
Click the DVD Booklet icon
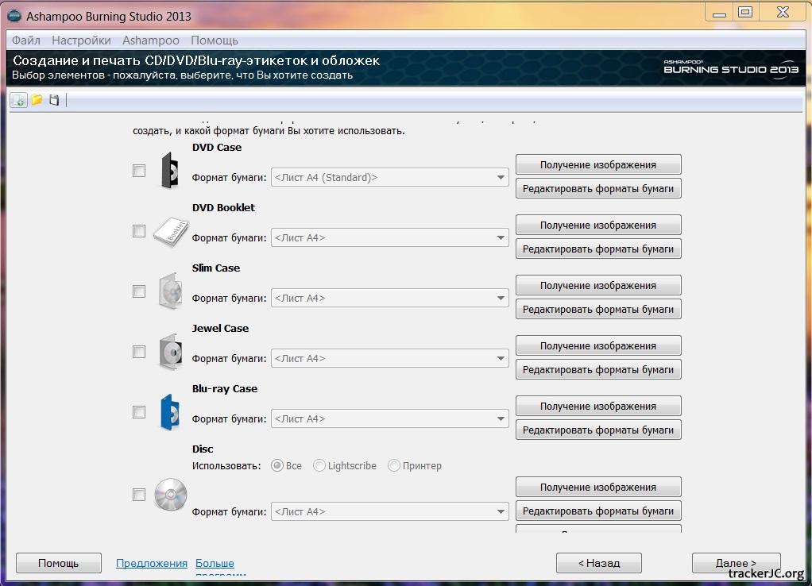pyautogui.click(x=170, y=231)
